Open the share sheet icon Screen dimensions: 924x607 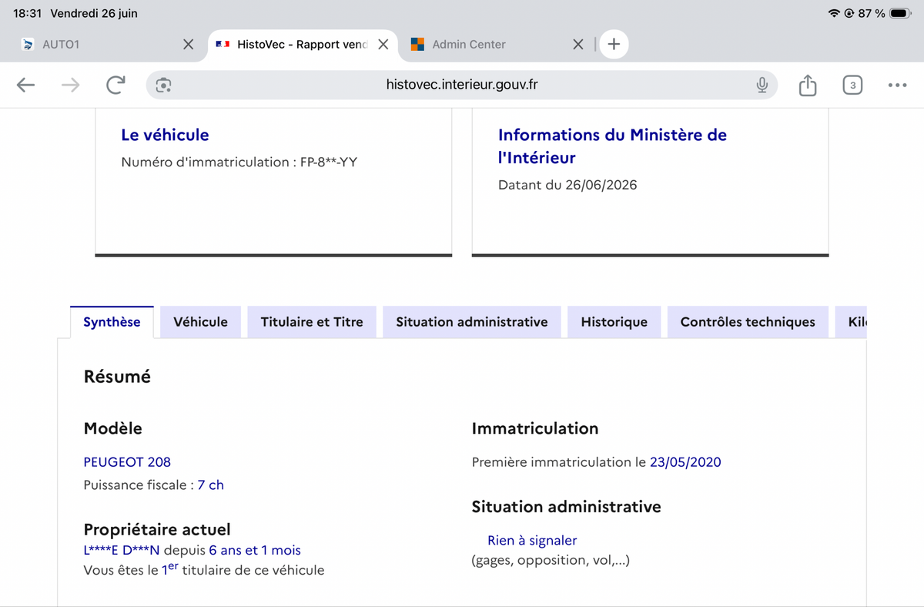click(x=807, y=85)
